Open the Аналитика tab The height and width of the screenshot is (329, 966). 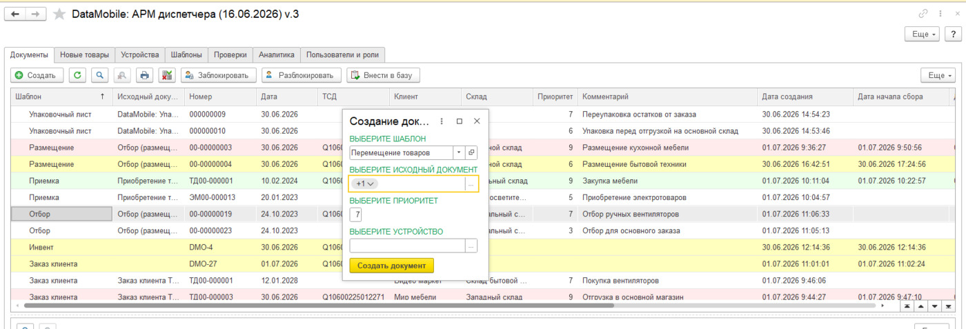point(277,54)
